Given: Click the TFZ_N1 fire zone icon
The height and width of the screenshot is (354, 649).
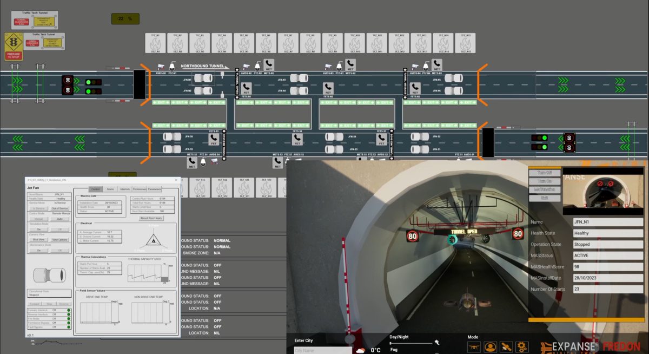Looking at the screenshot, I should (155, 43).
